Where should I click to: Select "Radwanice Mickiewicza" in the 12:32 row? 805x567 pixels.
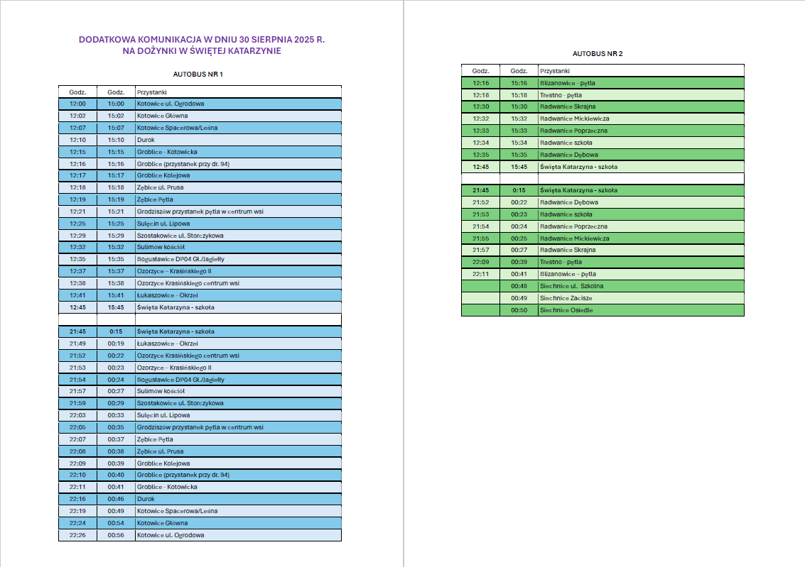574,119
